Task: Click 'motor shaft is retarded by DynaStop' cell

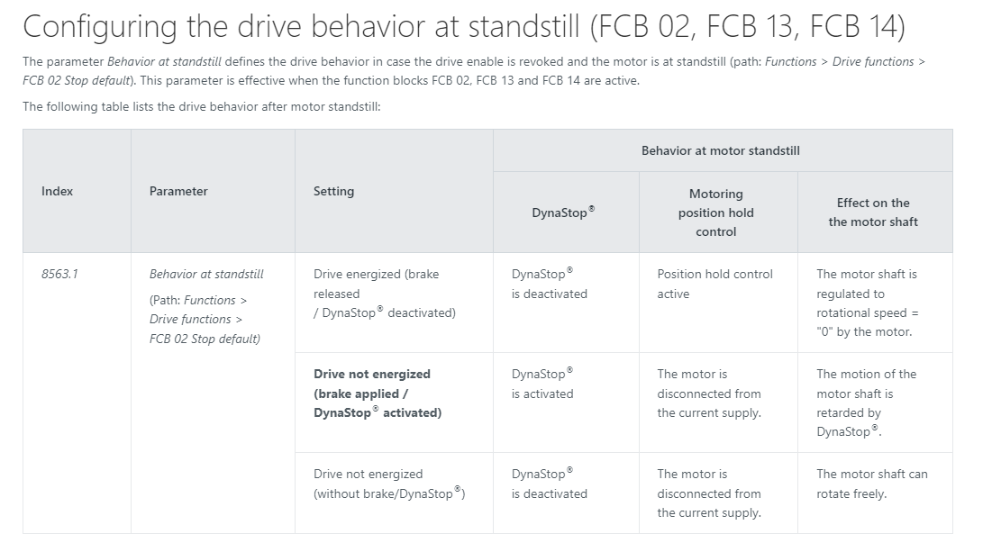Action: coord(866,403)
